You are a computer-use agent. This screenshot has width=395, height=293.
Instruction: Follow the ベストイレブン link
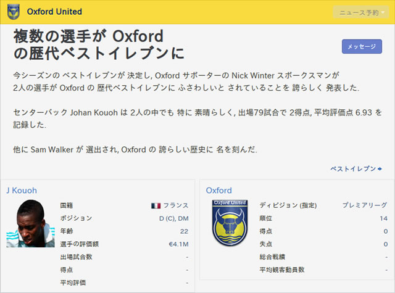356,168
